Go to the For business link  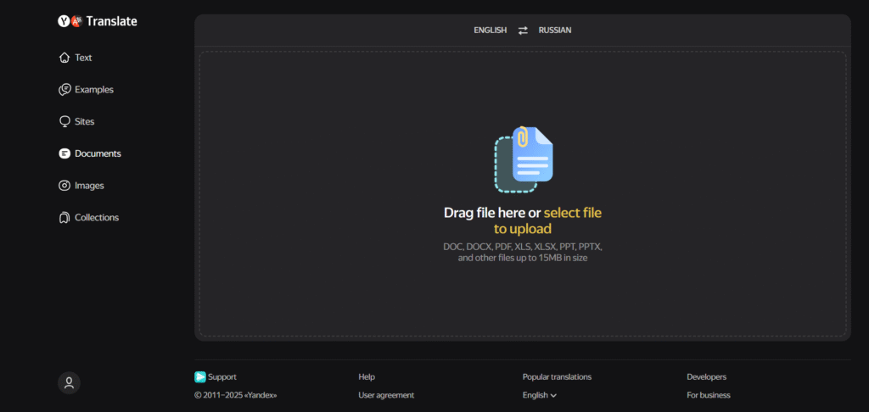pyautogui.click(x=709, y=395)
